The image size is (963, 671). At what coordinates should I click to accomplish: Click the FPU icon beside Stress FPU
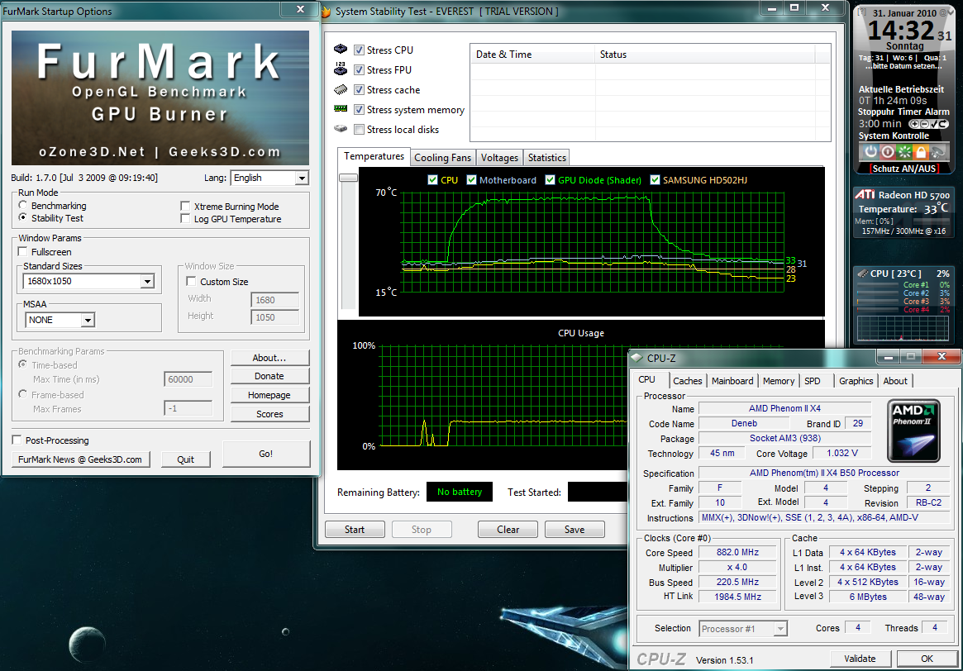pyautogui.click(x=341, y=69)
